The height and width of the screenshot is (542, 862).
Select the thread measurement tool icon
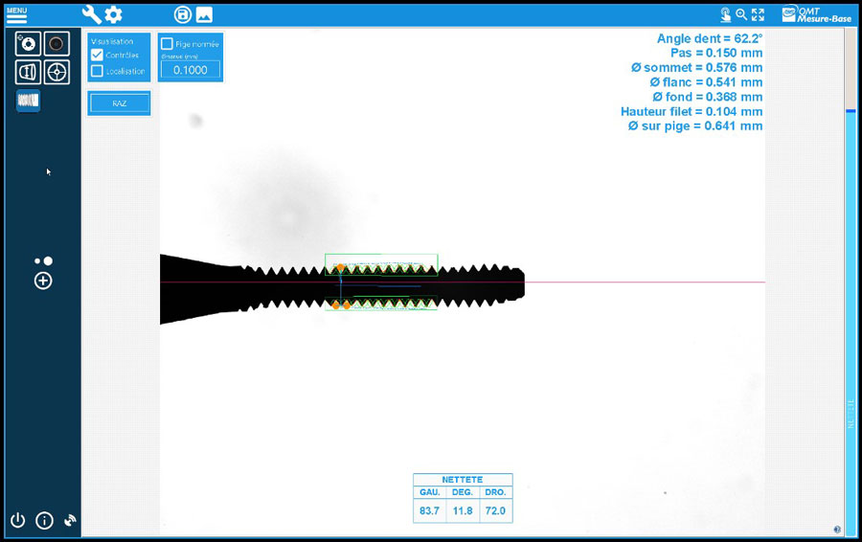(28, 101)
